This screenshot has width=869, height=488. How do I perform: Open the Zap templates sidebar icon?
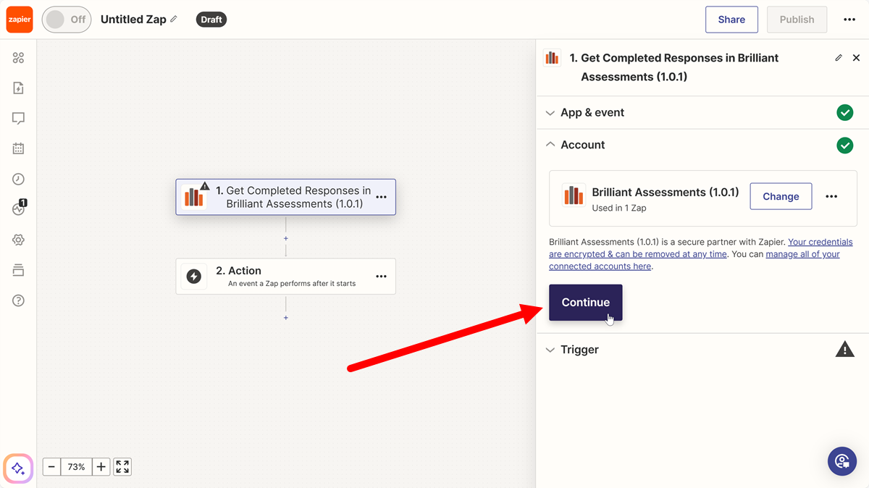click(18, 87)
